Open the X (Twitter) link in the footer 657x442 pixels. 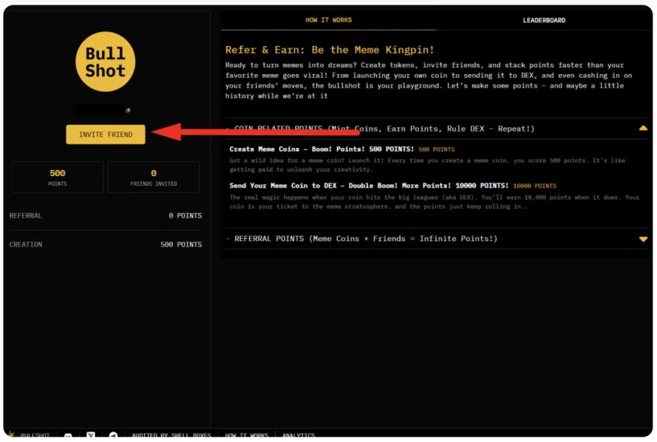[91, 435]
